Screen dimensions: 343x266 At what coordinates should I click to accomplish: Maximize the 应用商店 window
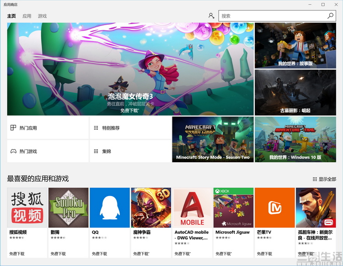coord(323,5)
